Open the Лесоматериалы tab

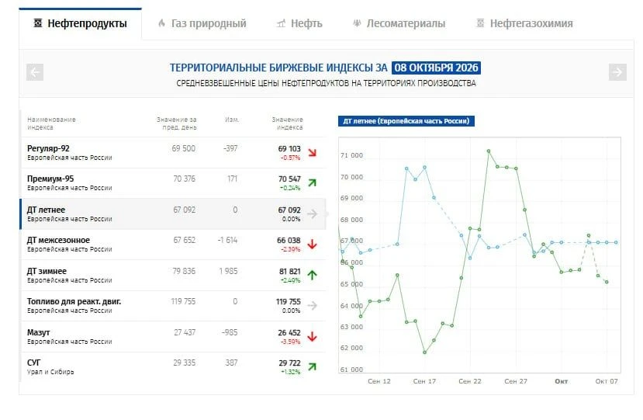pyautogui.click(x=399, y=24)
